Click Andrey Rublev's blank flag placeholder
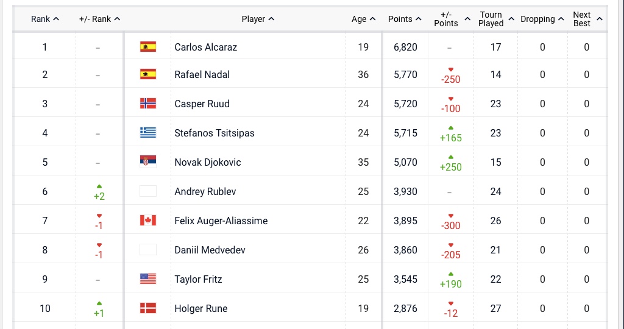 (x=148, y=191)
